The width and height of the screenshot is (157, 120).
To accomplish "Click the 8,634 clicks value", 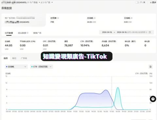I will (x=105, y=45).
